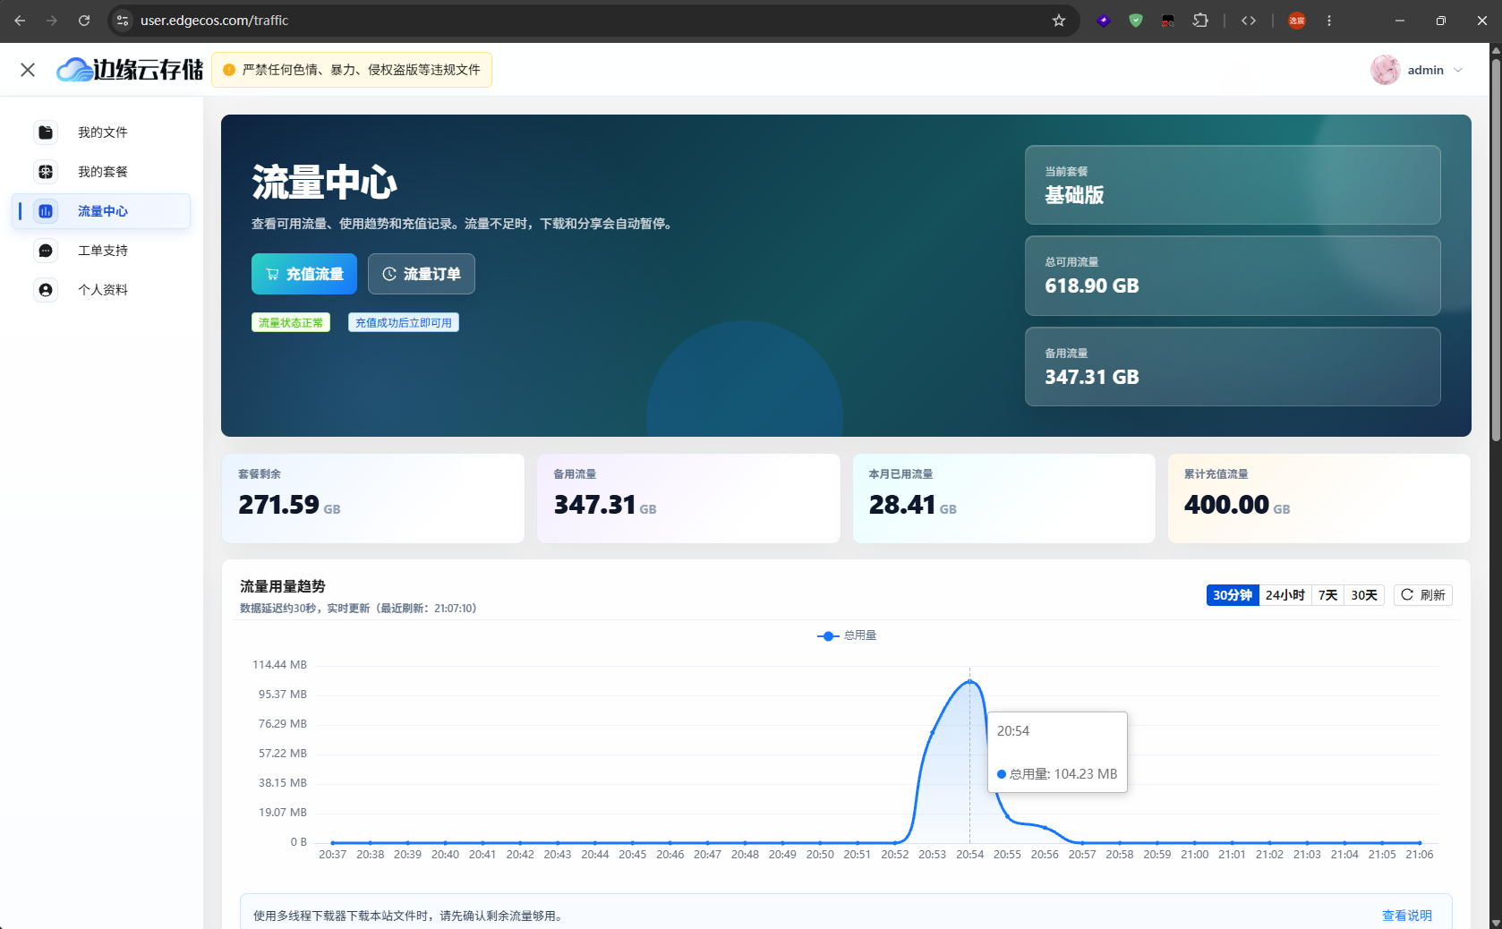Image resolution: width=1502 pixels, height=929 pixels.
Task: Open the browser three-dot menu
Action: click(x=1329, y=21)
